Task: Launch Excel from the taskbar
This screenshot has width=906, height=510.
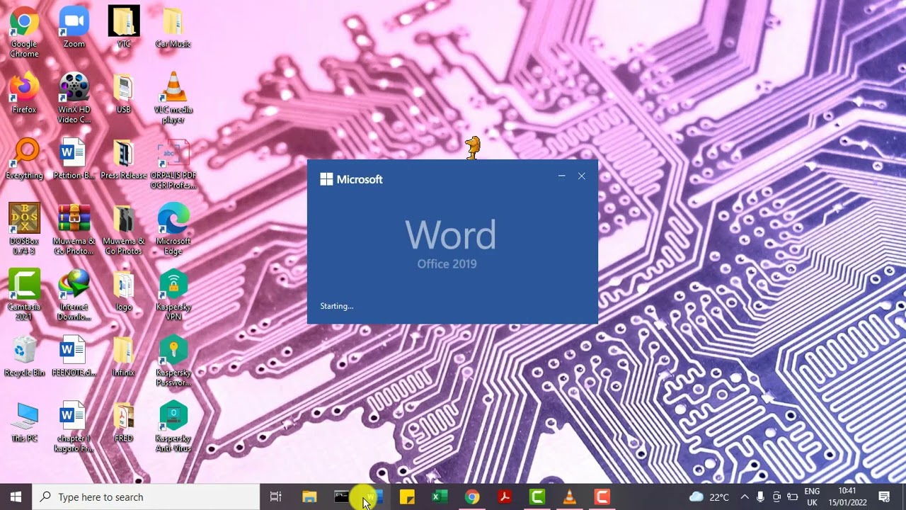Action: pos(440,497)
